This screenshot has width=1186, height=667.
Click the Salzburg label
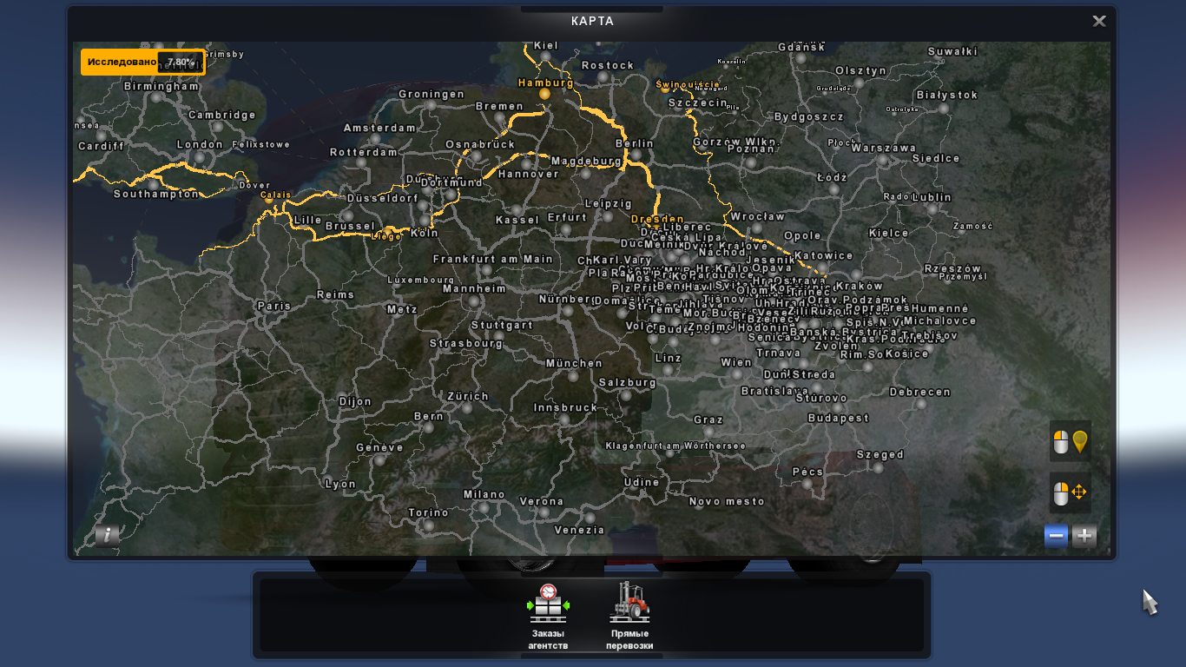(x=628, y=382)
